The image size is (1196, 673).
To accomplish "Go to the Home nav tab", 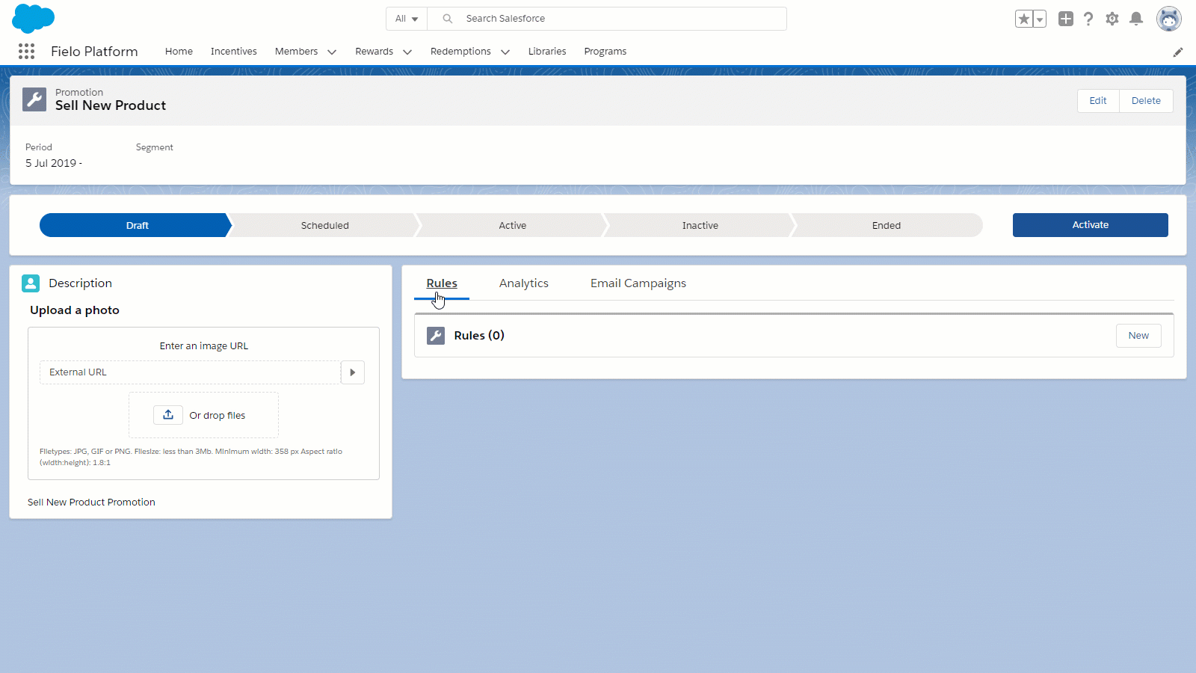I will point(179,52).
